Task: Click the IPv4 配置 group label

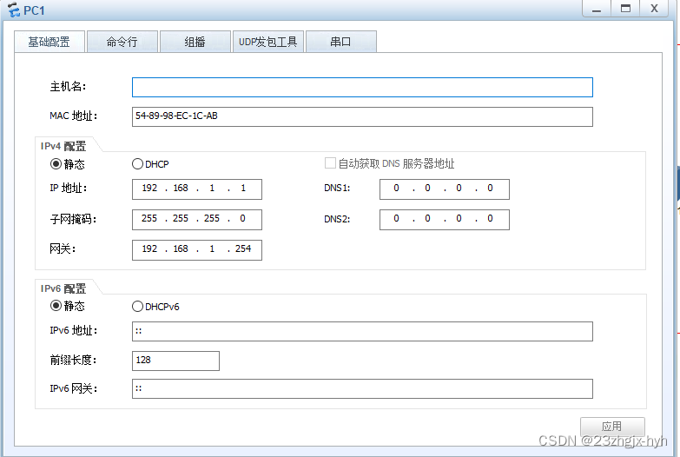Action: 63,146
